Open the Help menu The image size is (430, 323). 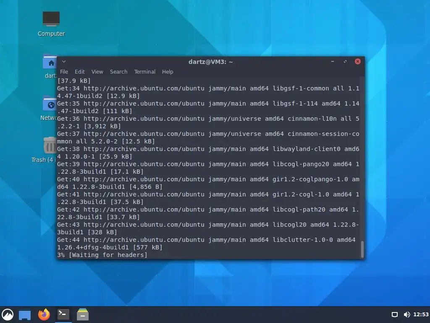168,71
